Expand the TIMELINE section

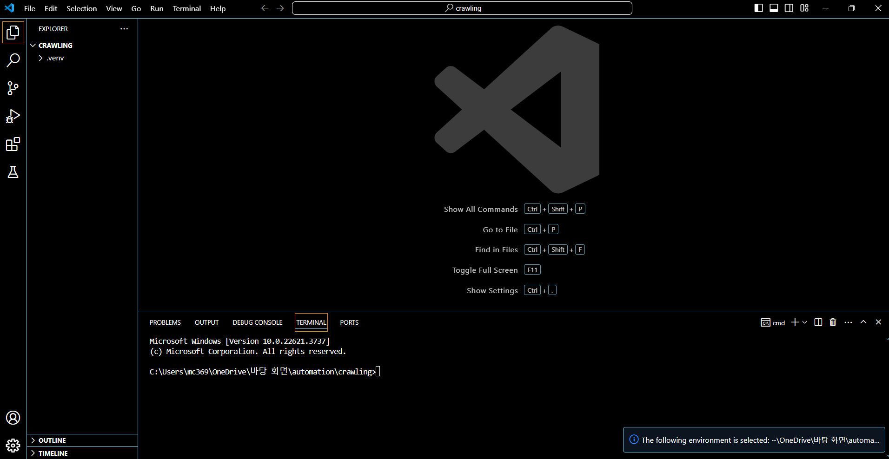tap(82, 453)
